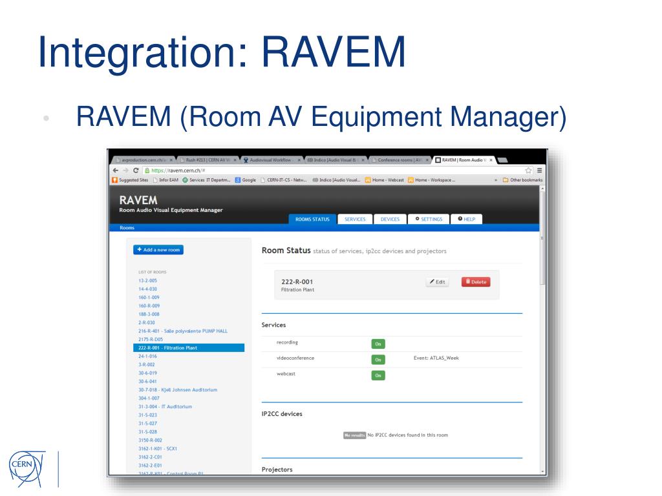Image resolution: width=662 pixels, height=496 pixels.
Task: Select room 188-3-008
Action: coord(149,315)
